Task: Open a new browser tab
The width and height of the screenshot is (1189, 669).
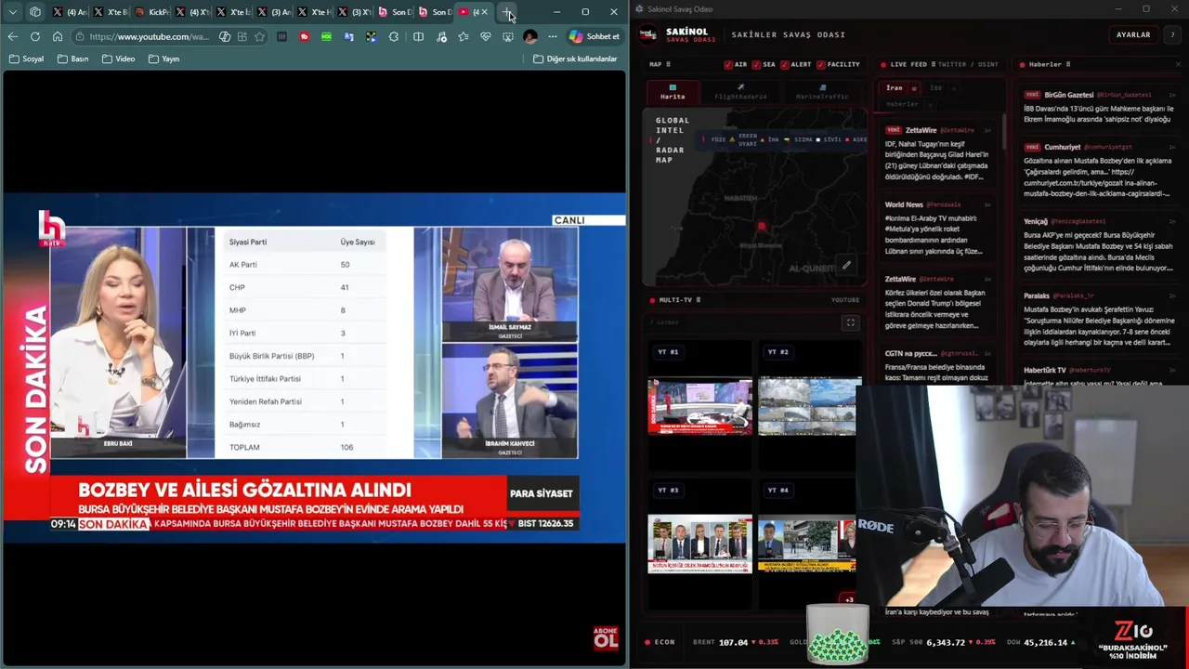Action: (507, 12)
